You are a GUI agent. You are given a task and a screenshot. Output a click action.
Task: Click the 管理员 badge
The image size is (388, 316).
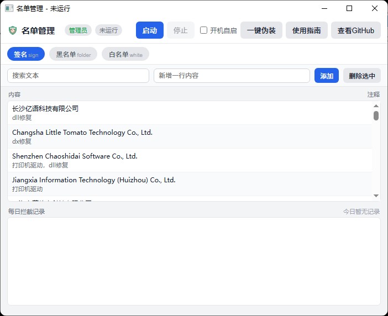[x=78, y=30]
